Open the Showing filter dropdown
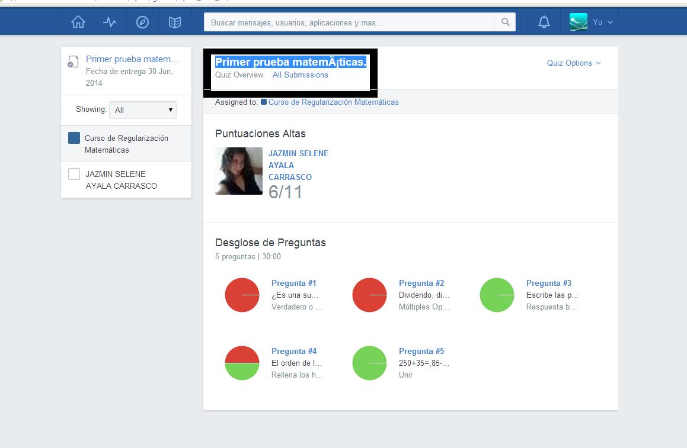The height and width of the screenshot is (448, 687). click(x=143, y=110)
